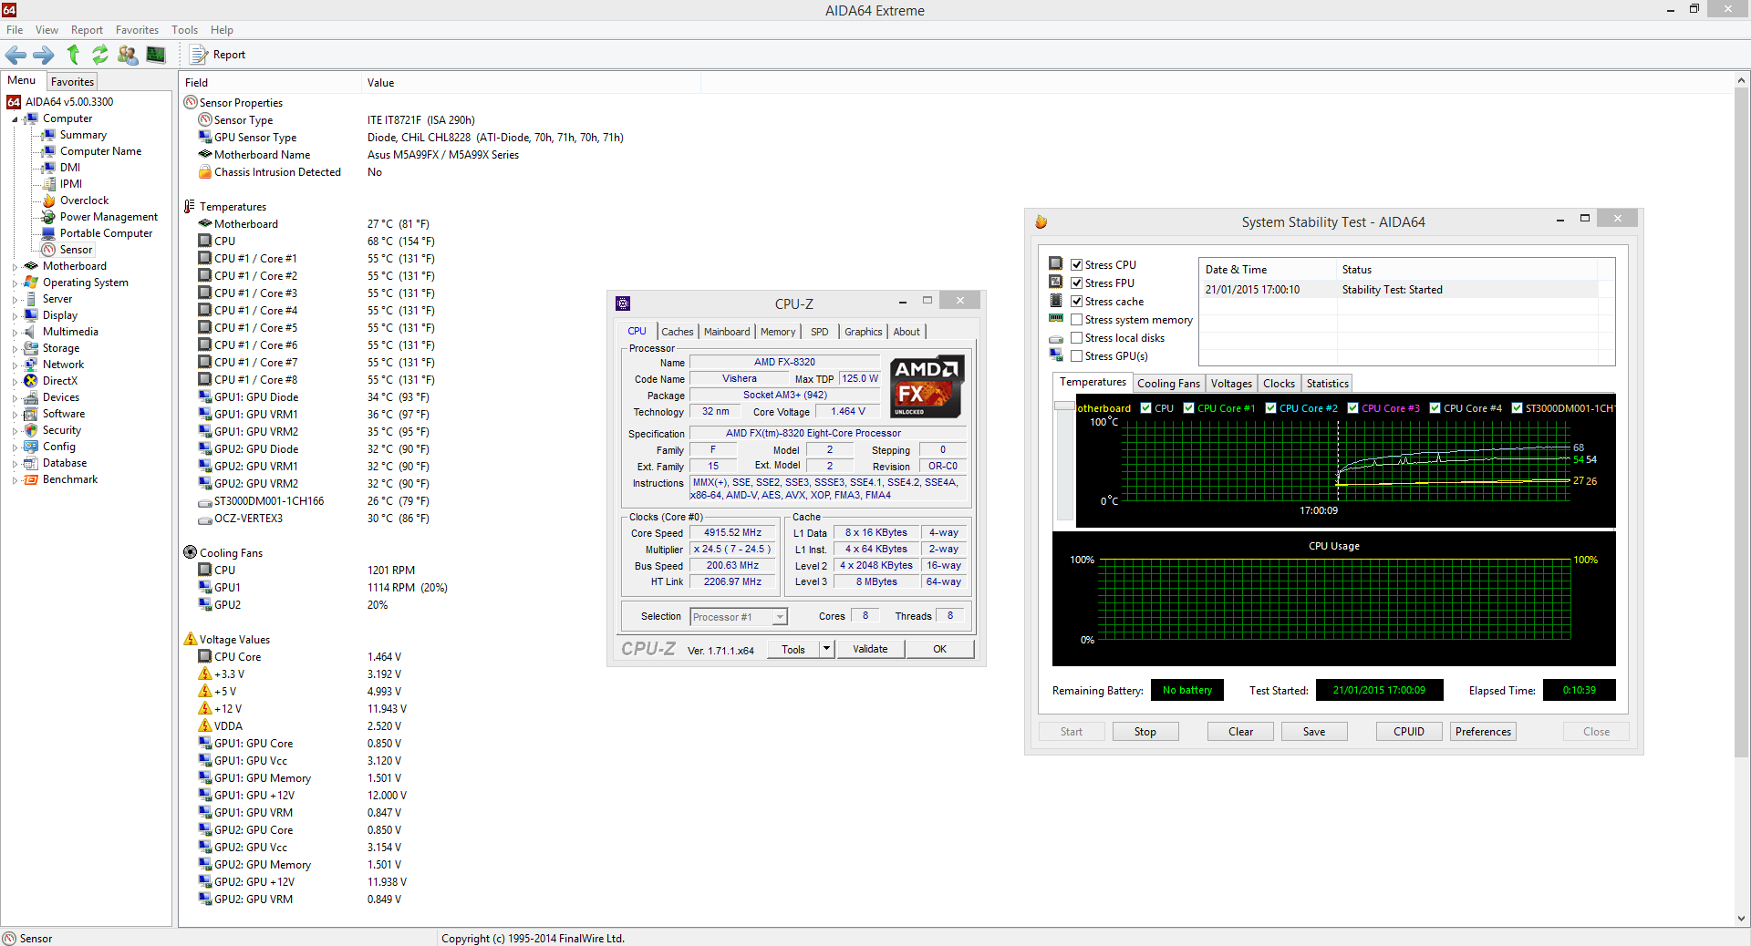Open the Favorites menu

(137, 30)
